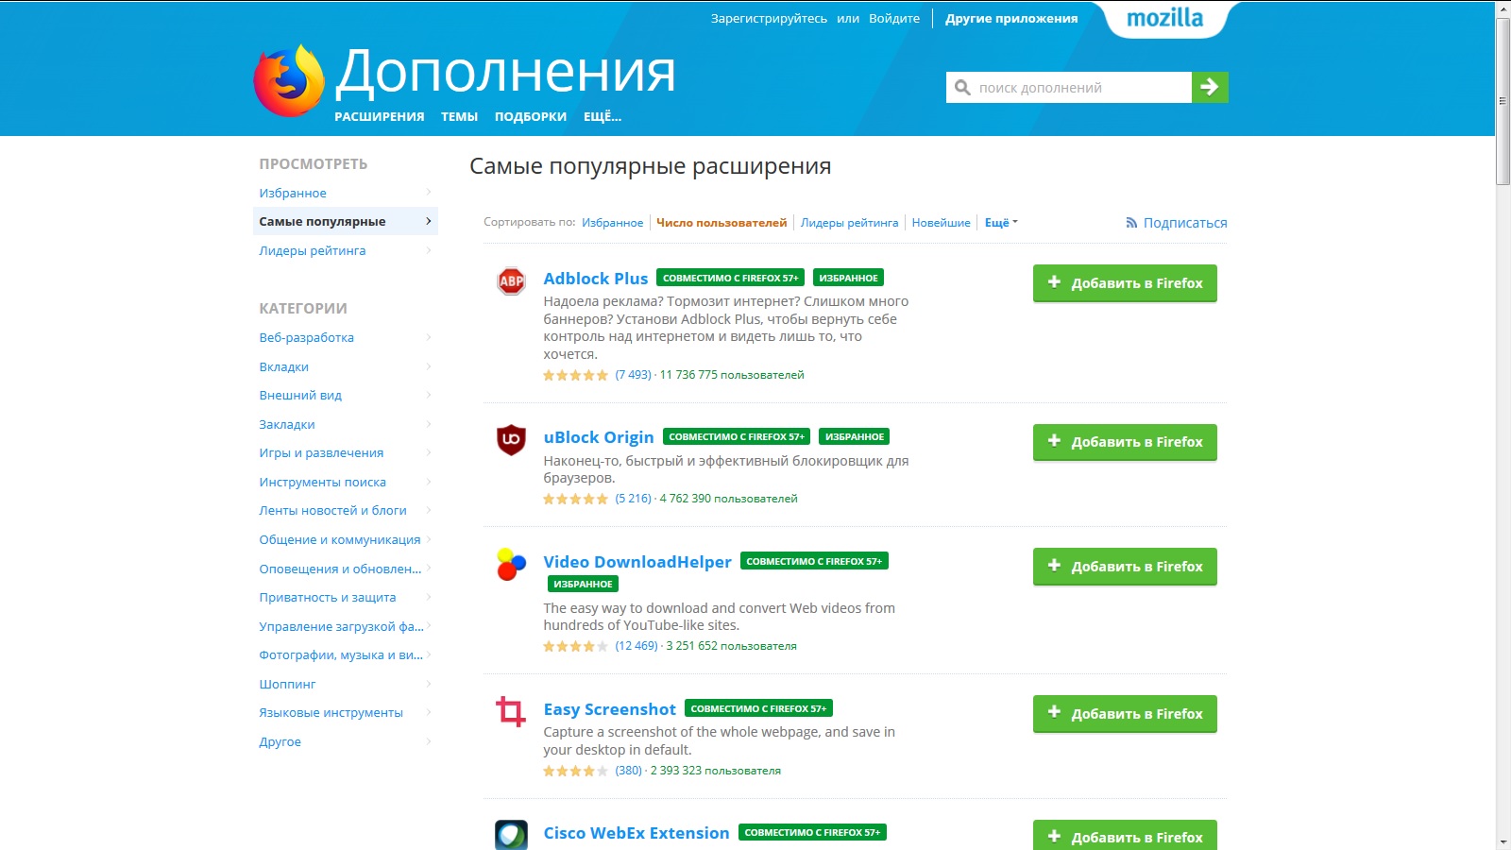Open Игры и развлечения category

coord(346,452)
